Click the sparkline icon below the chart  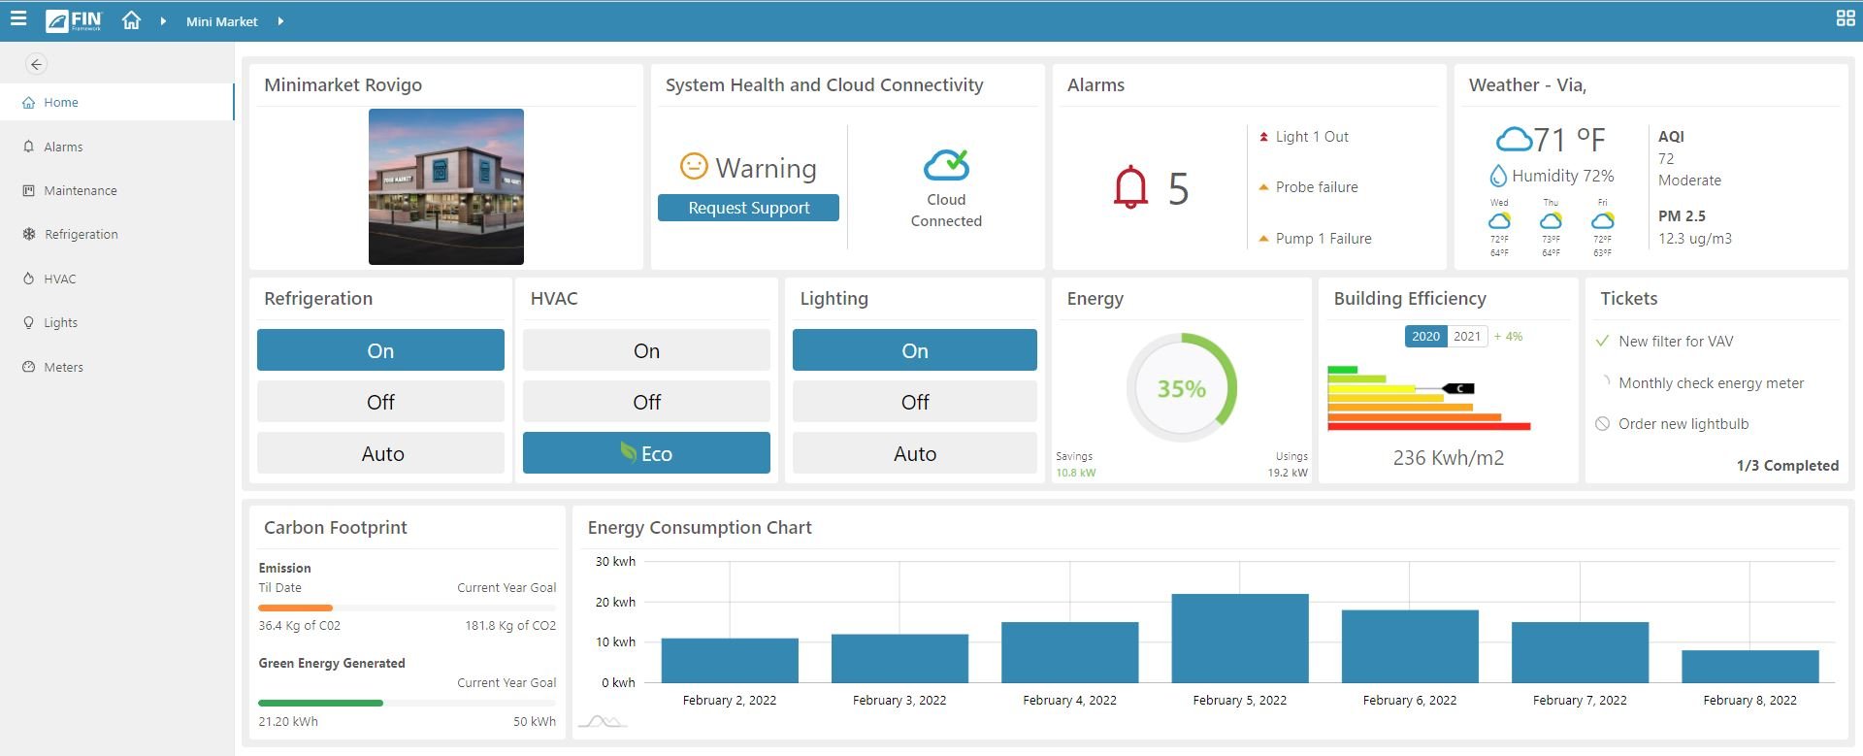coord(603,721)
